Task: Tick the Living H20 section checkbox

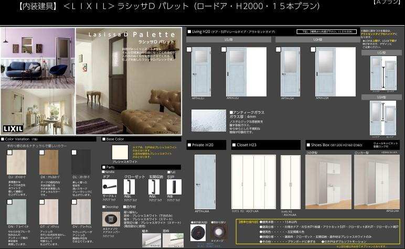Action: 189,32
